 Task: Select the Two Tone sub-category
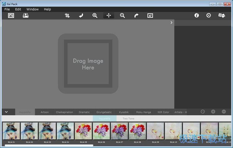(x=128, y=119)
